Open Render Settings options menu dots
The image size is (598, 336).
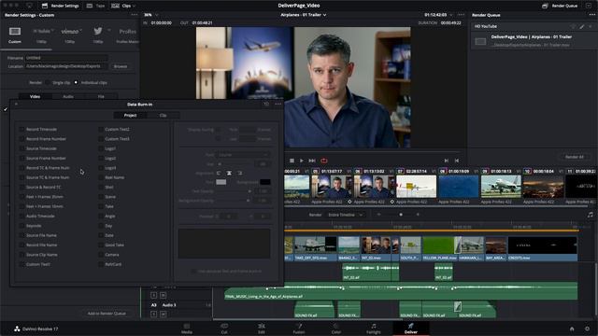pyautogui.click(x=135, y=15)
